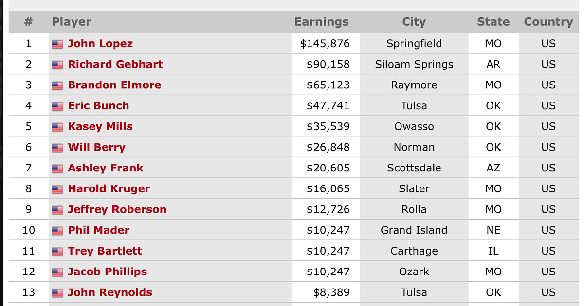This screenshot has width=584, height=306.
Task: Click the flag icon next to Phil Mader
Action: pos(57,231)
